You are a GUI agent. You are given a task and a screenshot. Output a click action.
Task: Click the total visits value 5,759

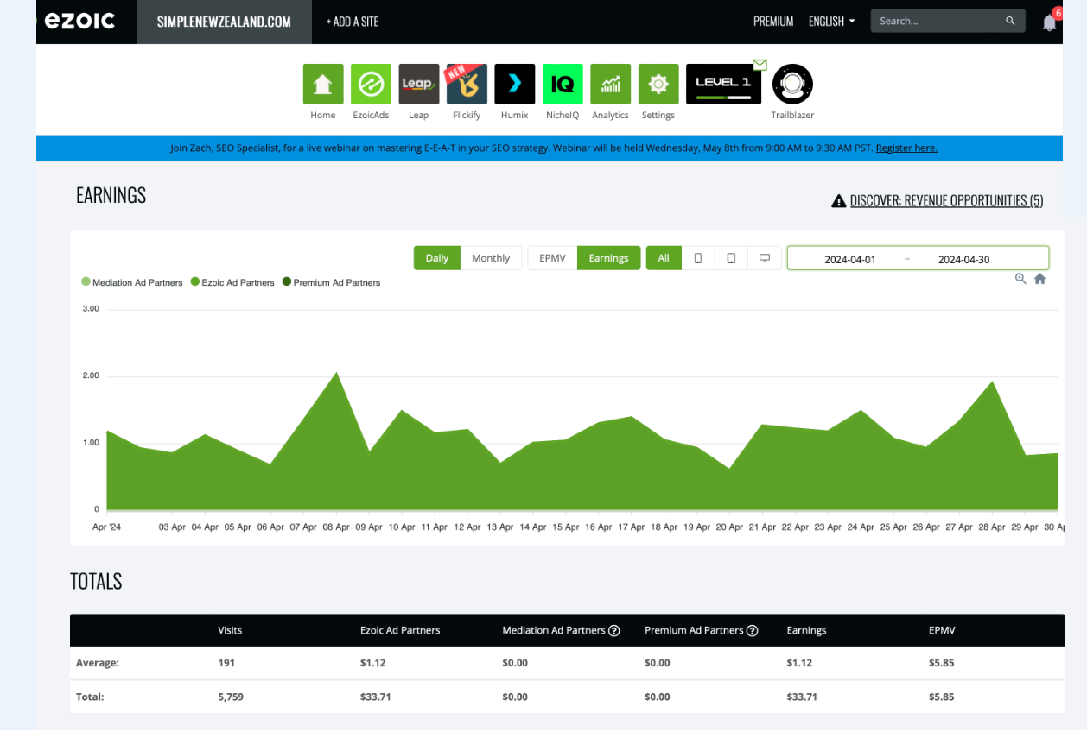[232, 697]
